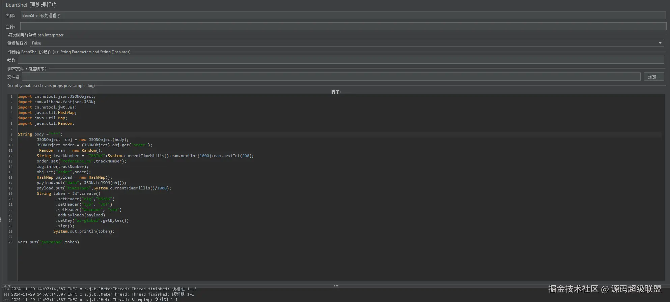Screen dimensions: 670x302
Task: Click the three-dot divider handle above the log panel
Action: pyautogui.click(x=336, y=286)
